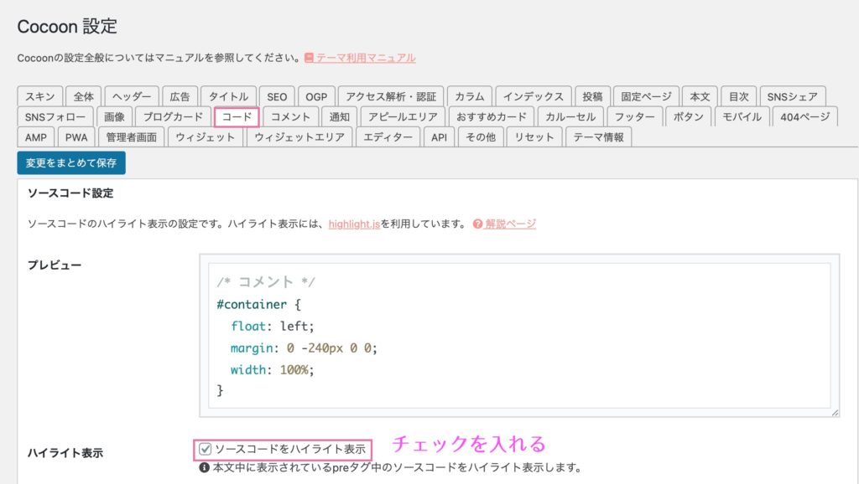Click the width: 100%; line in preview
Screen dimensions: 859x484
[x=273, y=370]
